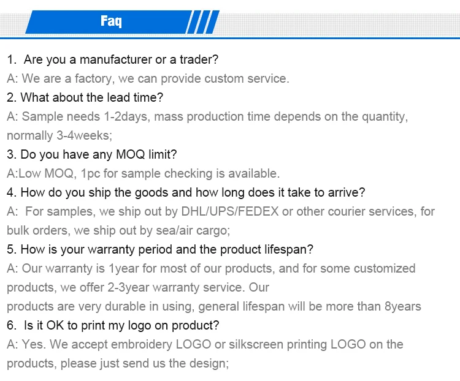Click the answer line mentioning DHL/UPS/FEDEX
Screen dimensions: 460x381
(x=221, y=211)
